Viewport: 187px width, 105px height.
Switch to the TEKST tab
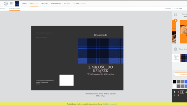(x=25, y=3)
